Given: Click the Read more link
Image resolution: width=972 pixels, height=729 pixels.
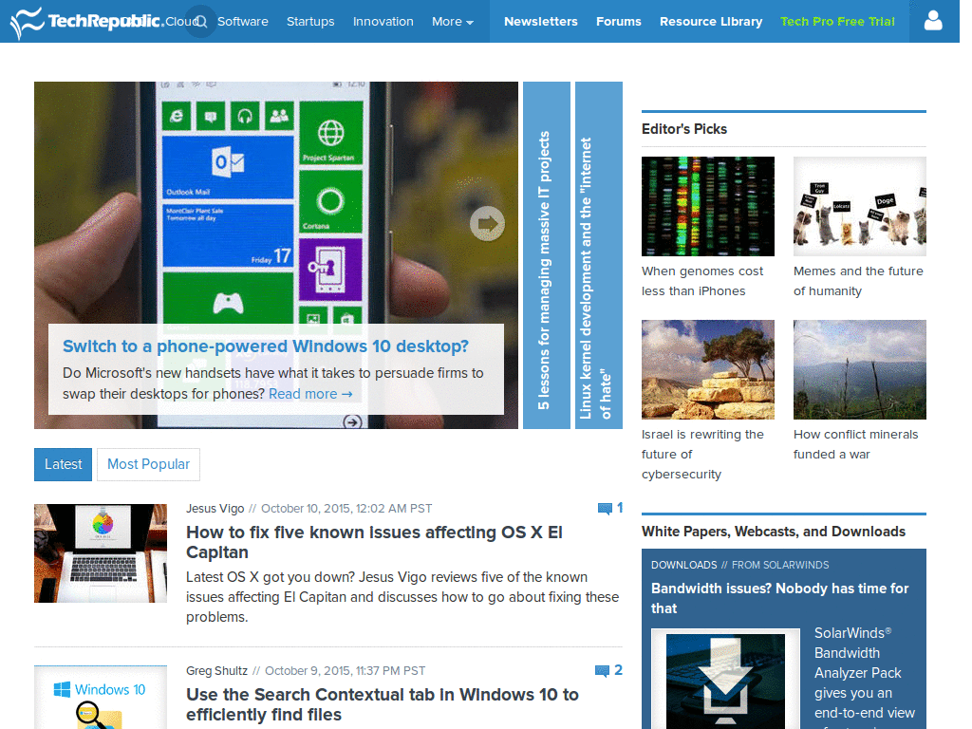Looking at the screenshot, I should click(x=310, y=394).
